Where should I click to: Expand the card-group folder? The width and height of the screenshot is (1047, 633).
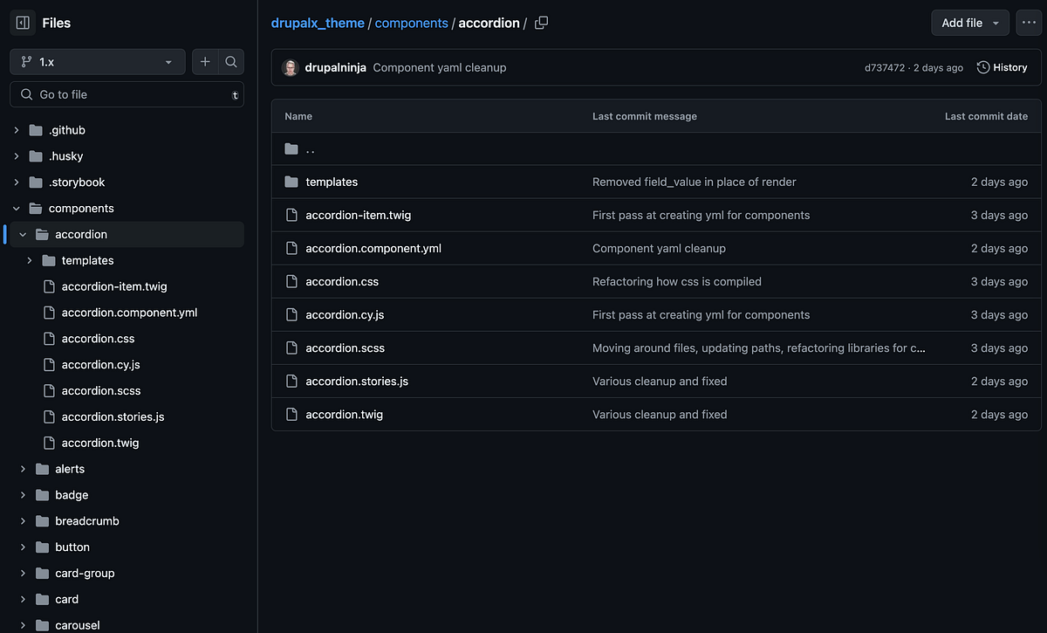pos(23,573)
